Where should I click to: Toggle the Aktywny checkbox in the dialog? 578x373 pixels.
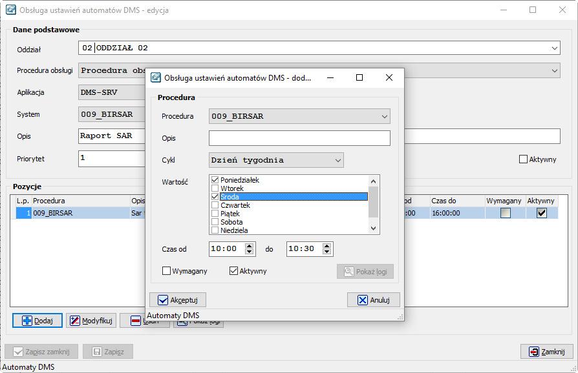[x=233, y=271]
